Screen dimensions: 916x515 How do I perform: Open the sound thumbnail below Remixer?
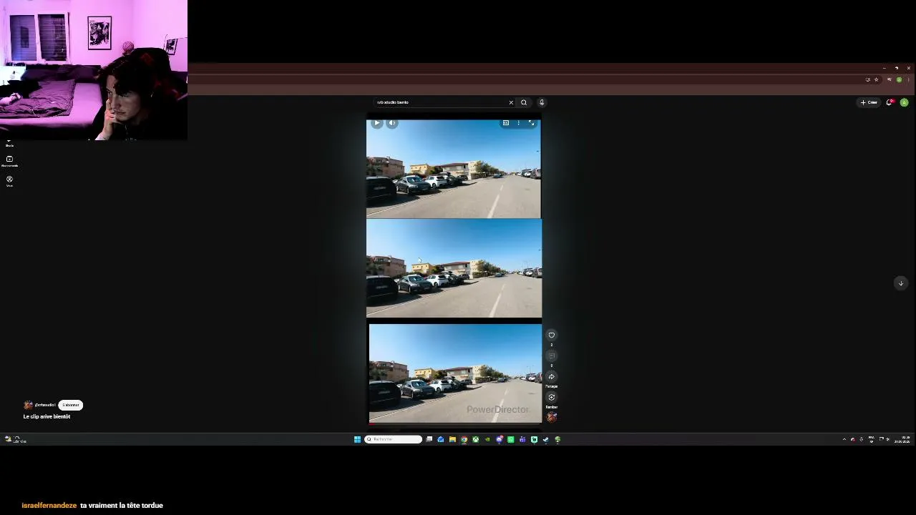(x=551, y=417)
